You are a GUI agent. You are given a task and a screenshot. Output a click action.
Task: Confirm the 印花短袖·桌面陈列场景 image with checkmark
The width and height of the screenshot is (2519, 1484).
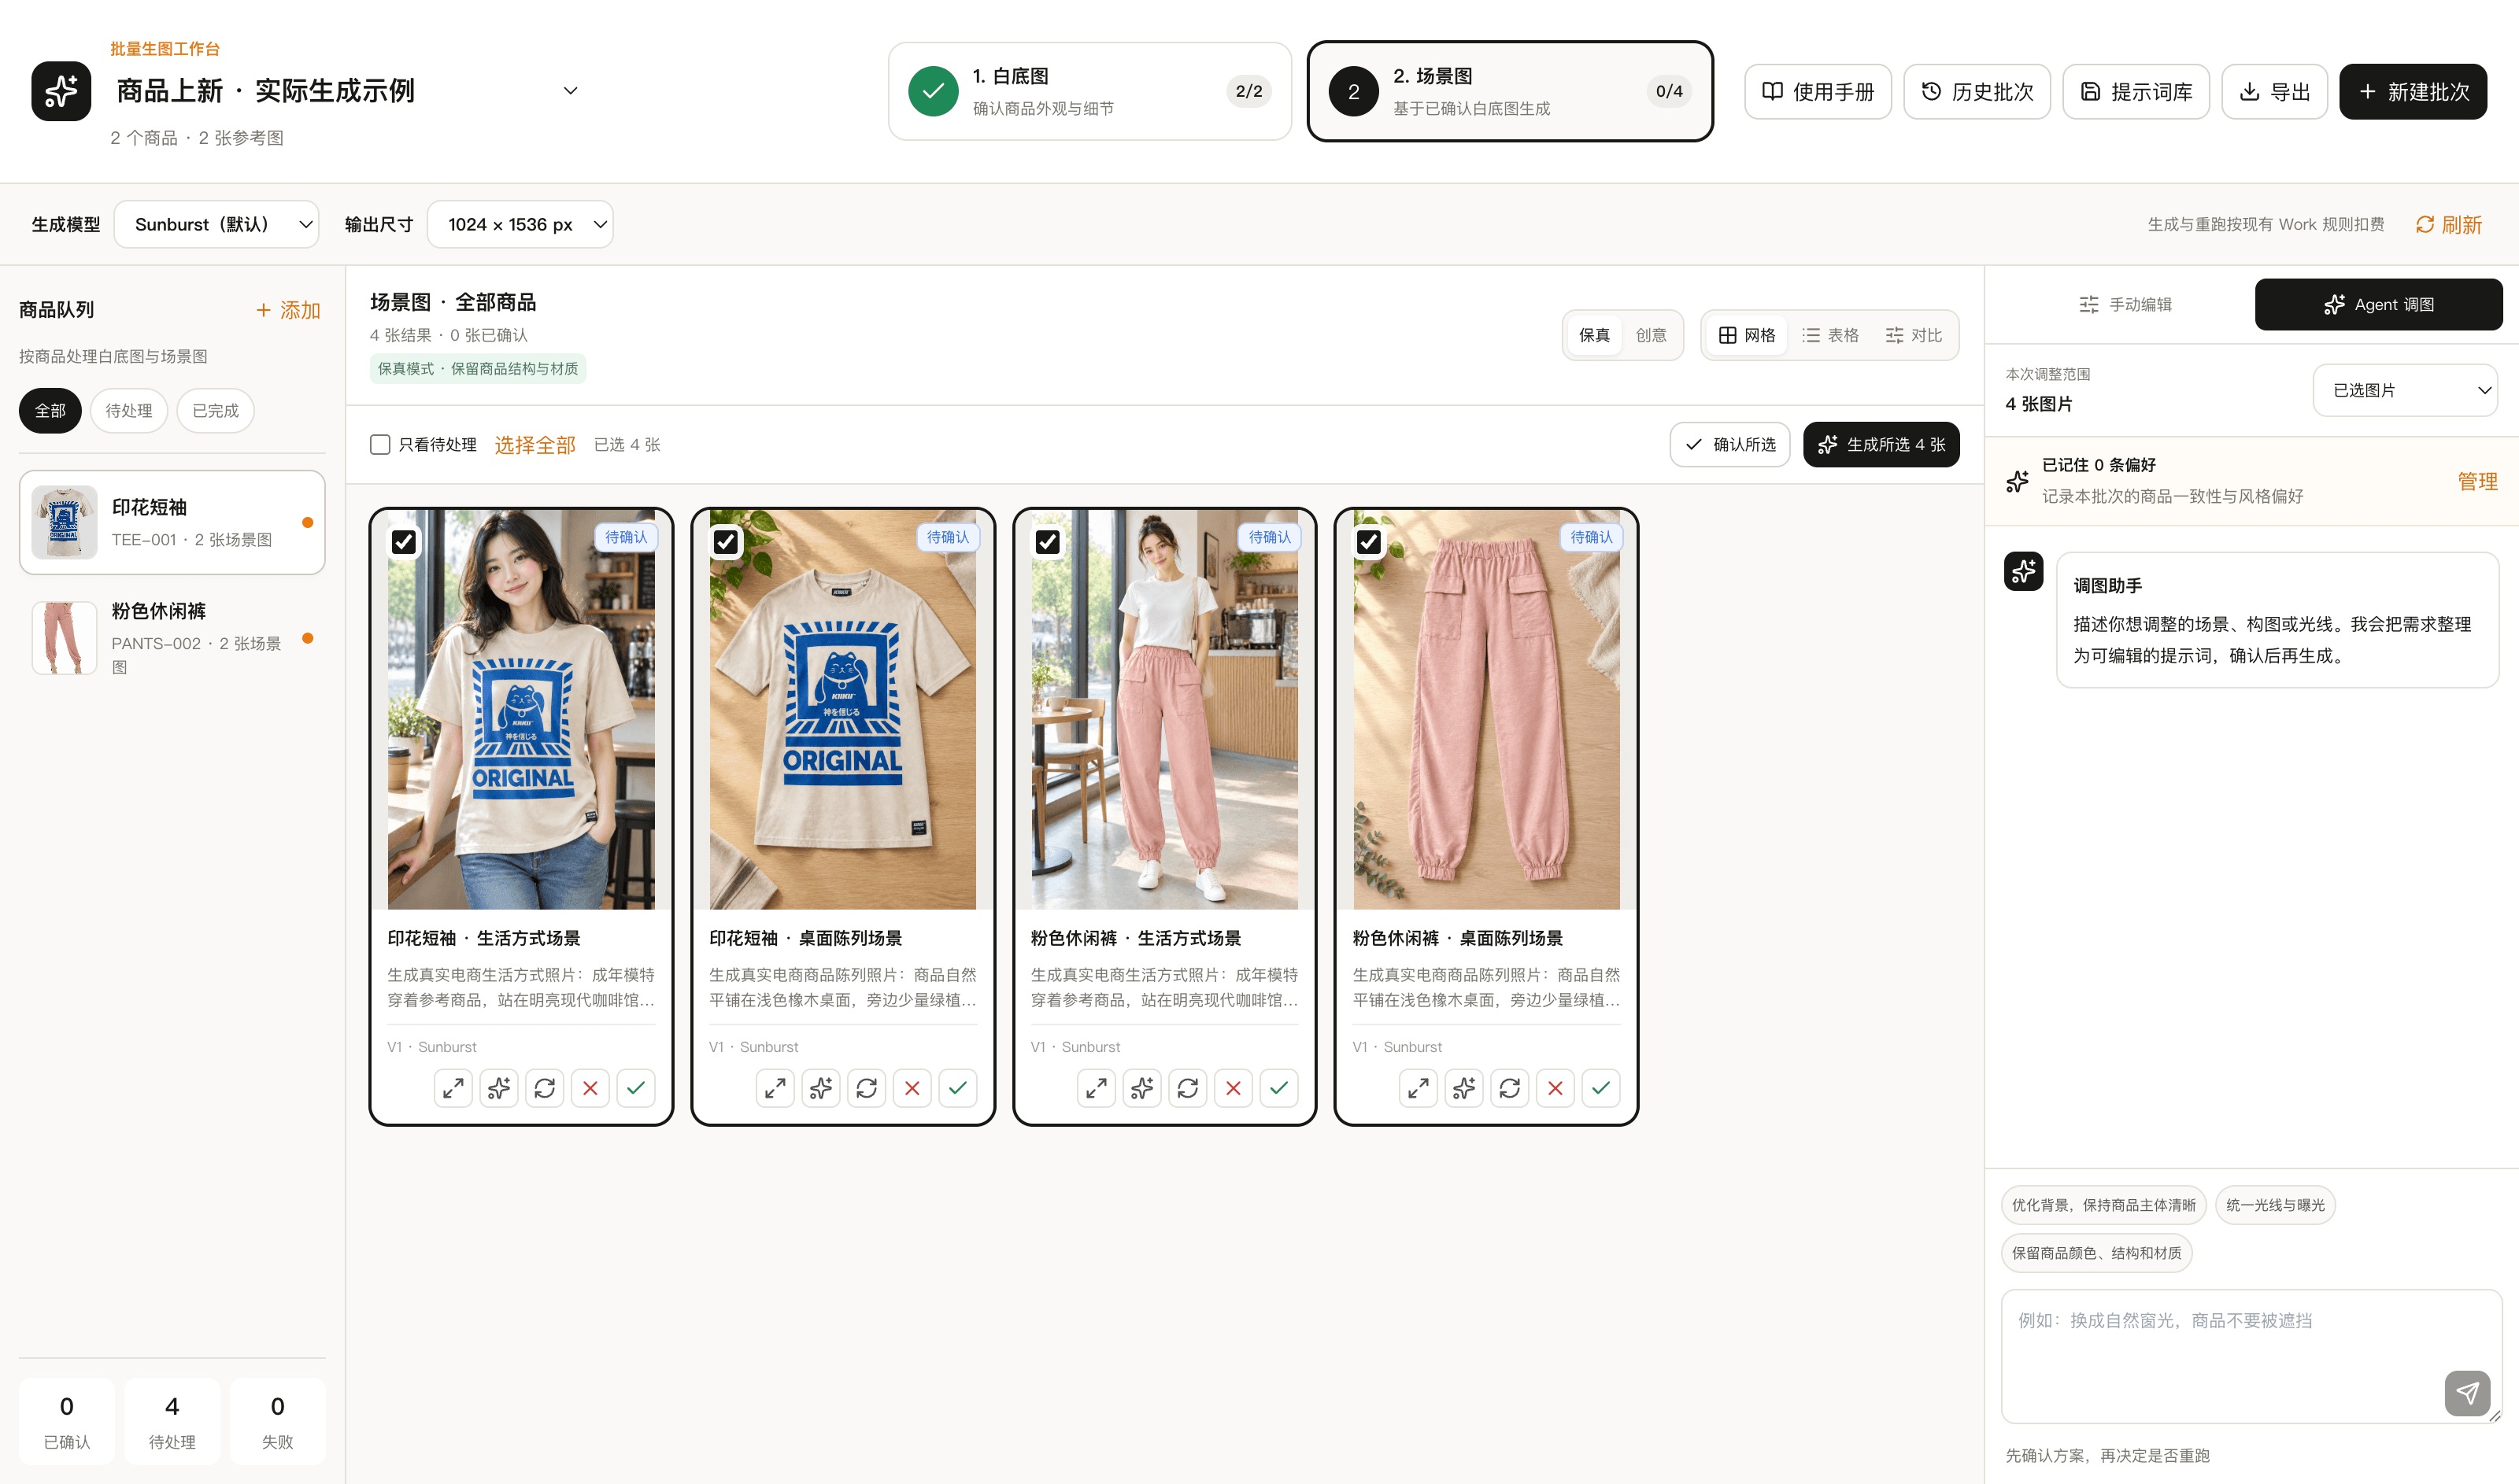(957, 1088)
